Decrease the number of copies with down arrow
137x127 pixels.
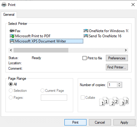pos(119,86)
